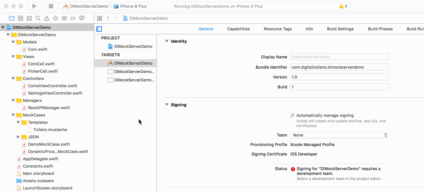Click the Display Name field
This screenshot has width=424, height=192.
pyautogui.click(x=339, y=57)
